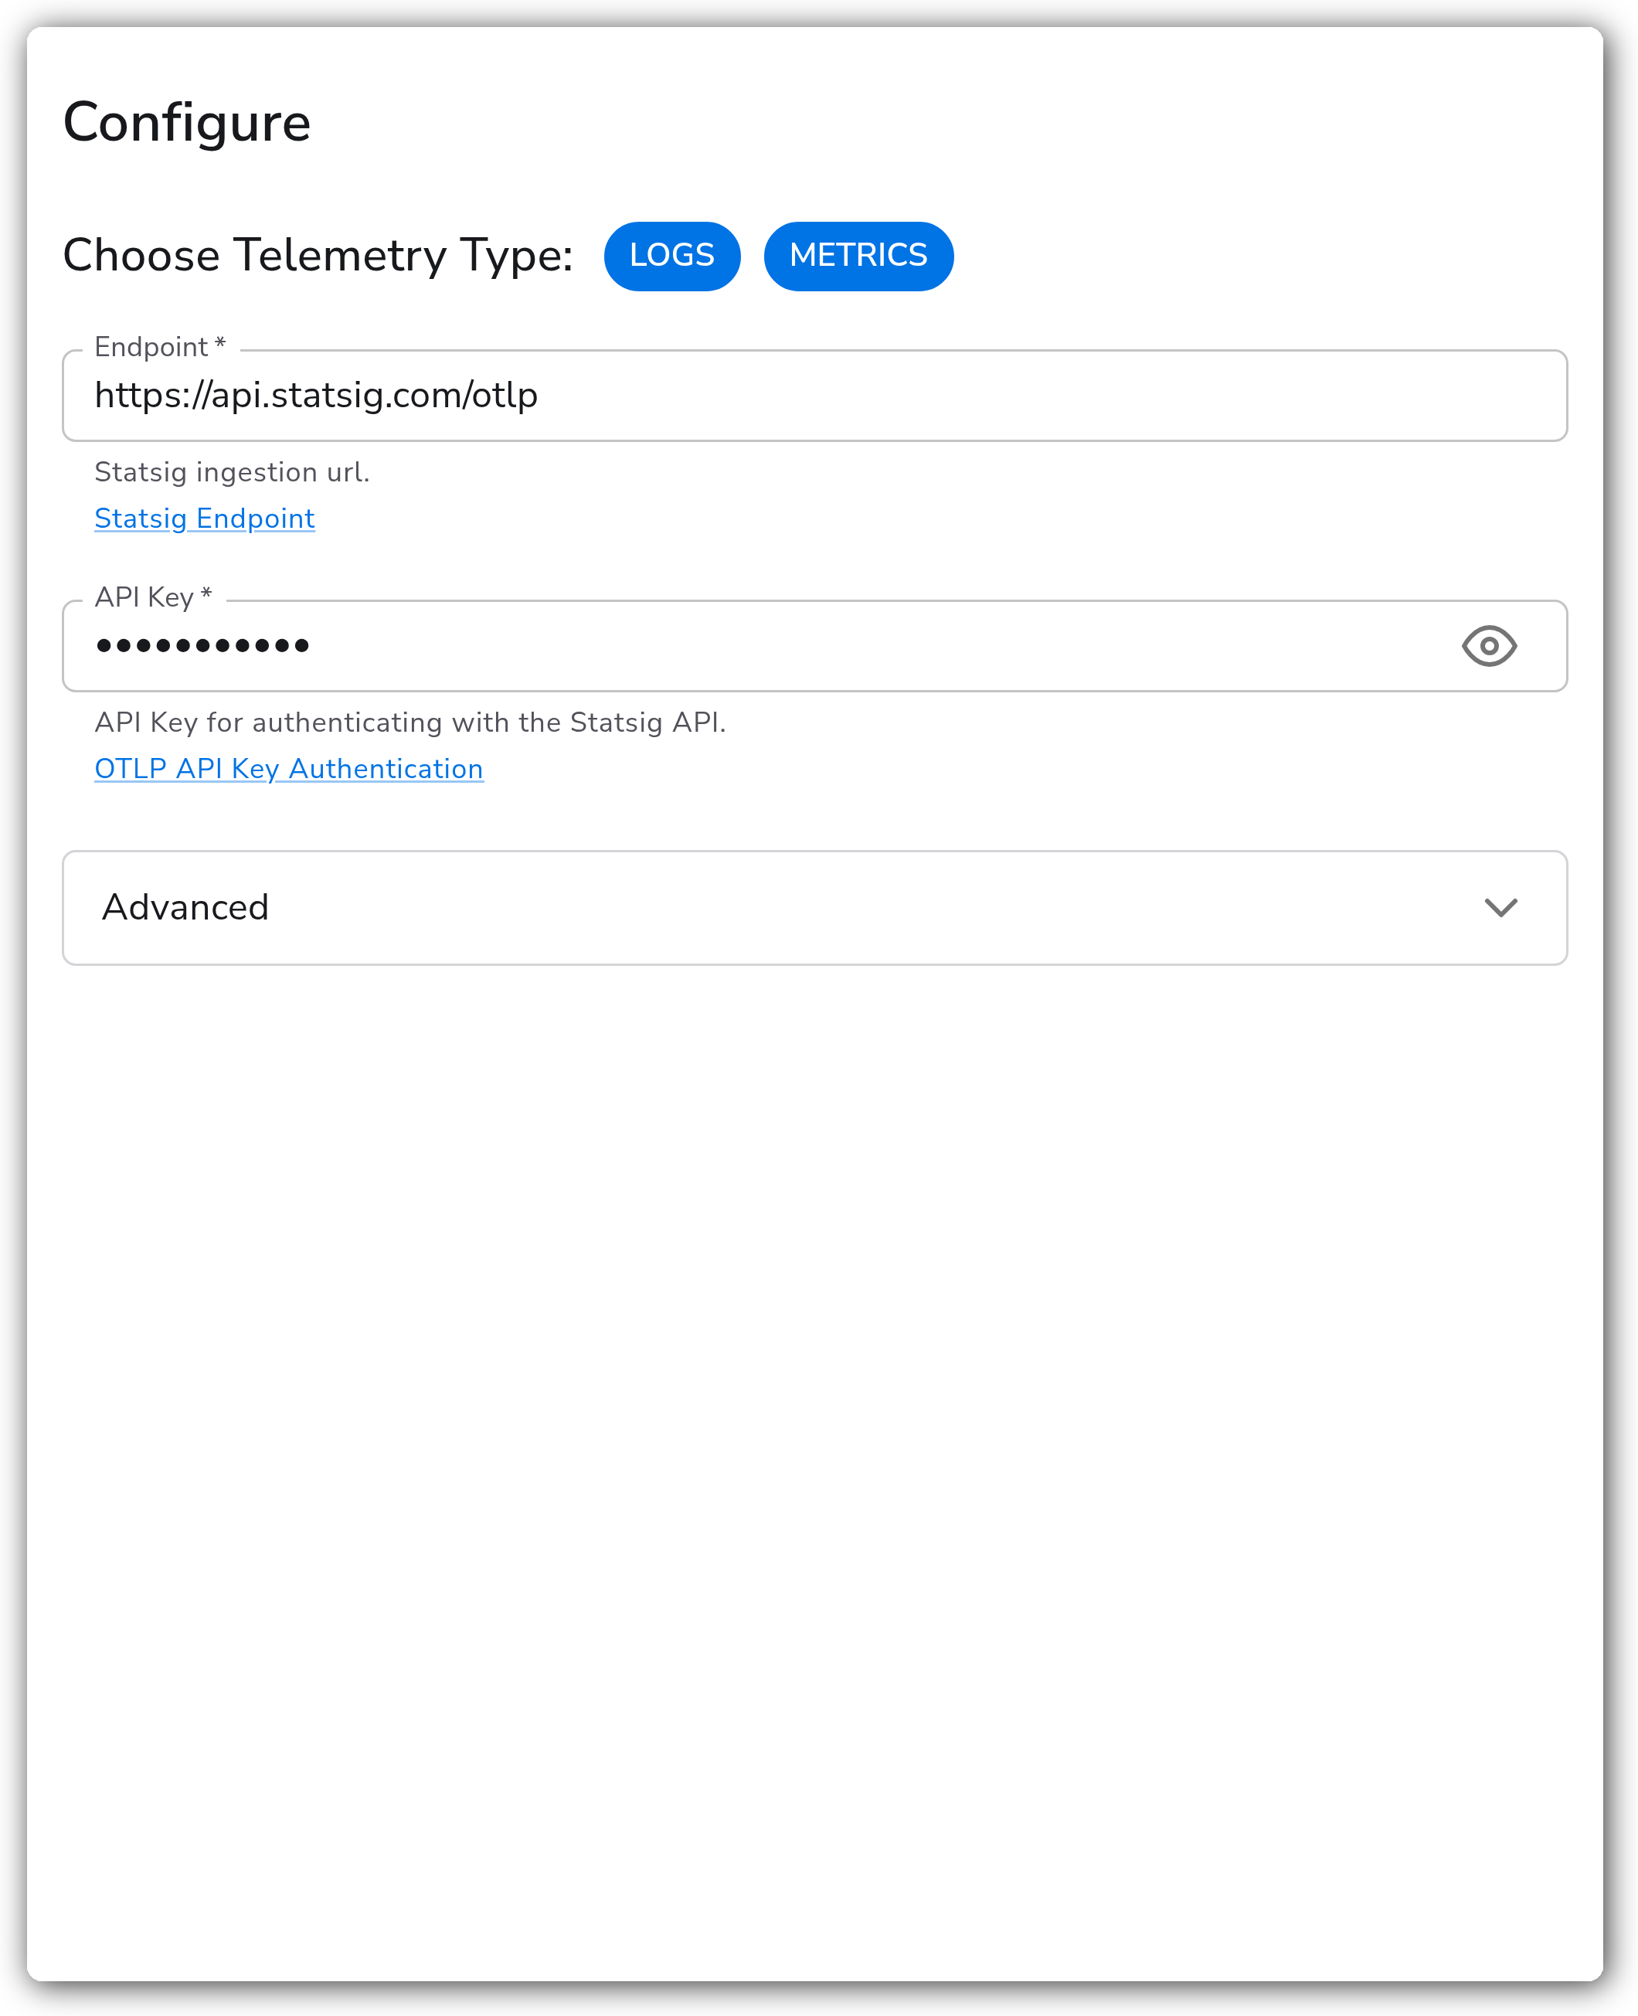The width and height of the screenshot is (1638, 2016).
Task: Show the API Key with eye icon
Action: 1488,645
